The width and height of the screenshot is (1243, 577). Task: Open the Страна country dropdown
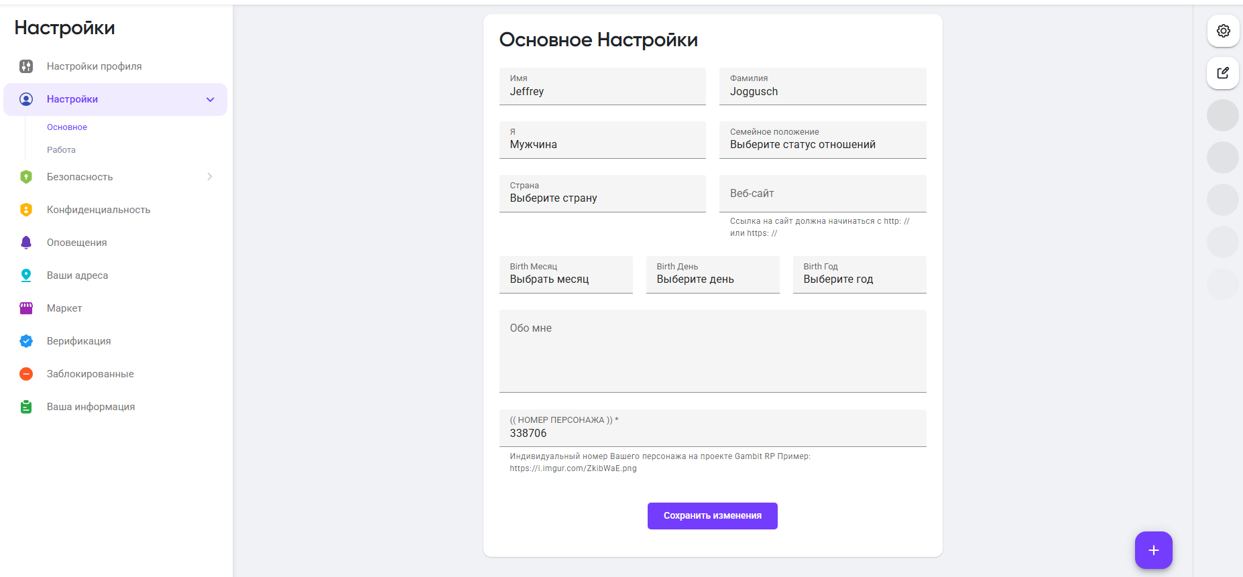tap(602, 194)
